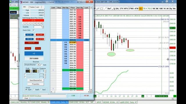Viewport: 186px width, 104px height.
Task: Click the highlighted CL1 toolbar button
Action: (x=141, y=9)
